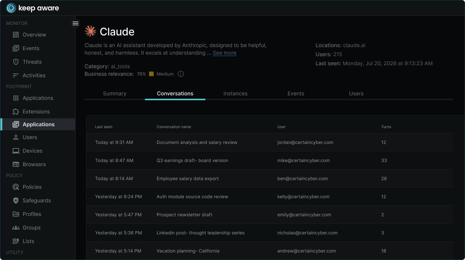The height and width of the screenshot is (260, 465).
Task: Click user jordan@certaincyber.com
Action: tap(305, 142)
